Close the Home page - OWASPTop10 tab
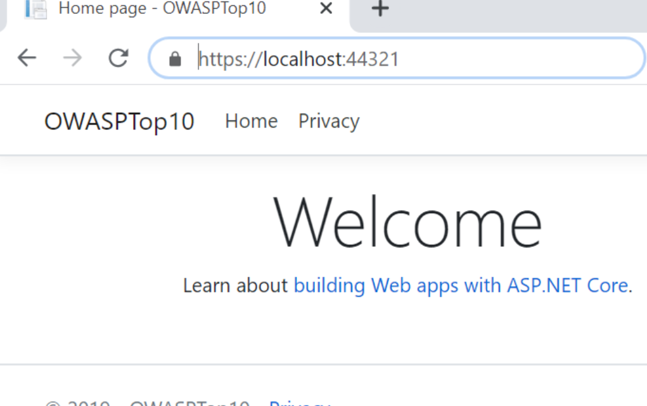The height and width of the screenshot is (406, 647). tap(326, 9)
